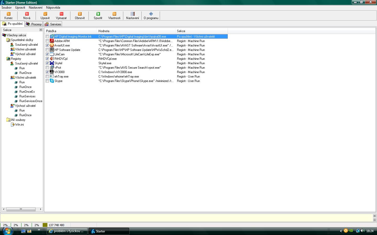The height and width of the screenshot is (235, 377).
Task: Switch to the Services tab
Action: click(53, 24)
